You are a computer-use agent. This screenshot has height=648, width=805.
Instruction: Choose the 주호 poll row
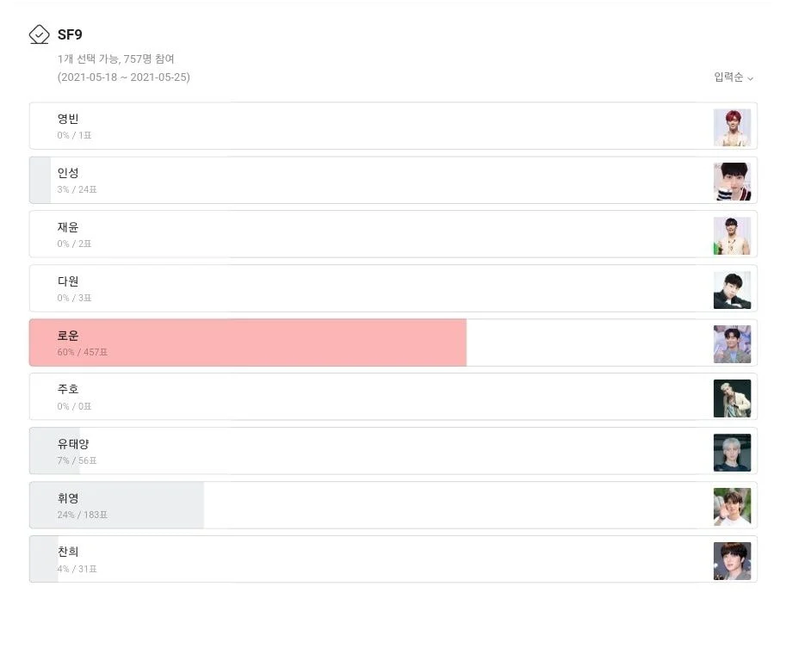coord(393,397)
